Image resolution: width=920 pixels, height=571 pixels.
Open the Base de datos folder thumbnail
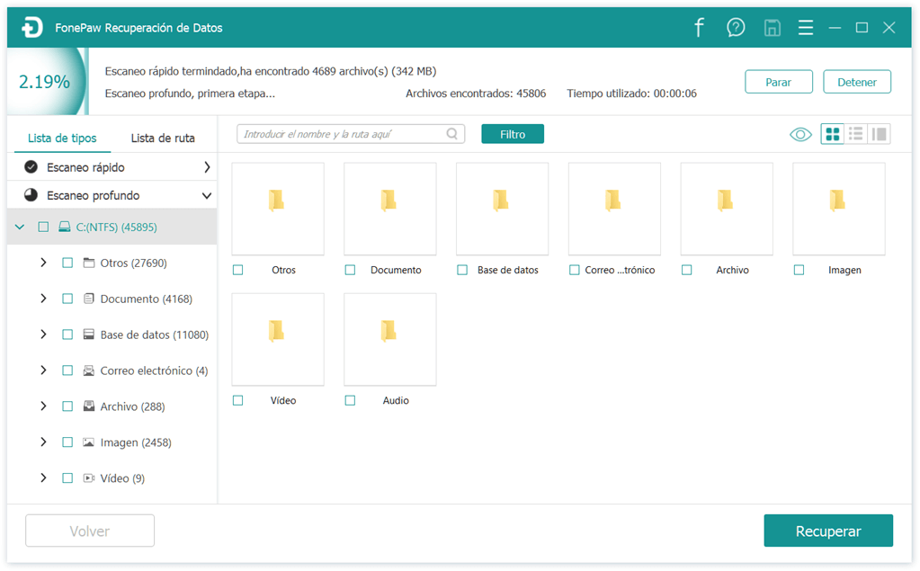pyautogui.click(x=502, y=209)
